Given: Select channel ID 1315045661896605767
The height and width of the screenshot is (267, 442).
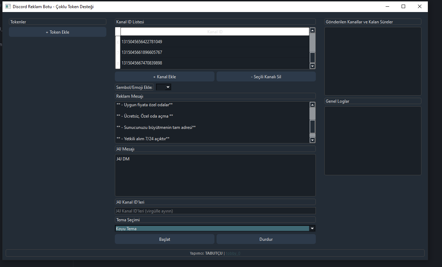Looking at the screenshot, I should tap(215, 52).
